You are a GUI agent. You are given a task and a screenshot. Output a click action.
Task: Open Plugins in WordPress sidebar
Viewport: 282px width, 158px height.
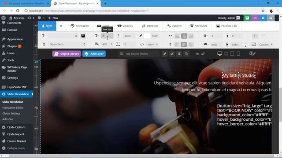click(12, 46)
